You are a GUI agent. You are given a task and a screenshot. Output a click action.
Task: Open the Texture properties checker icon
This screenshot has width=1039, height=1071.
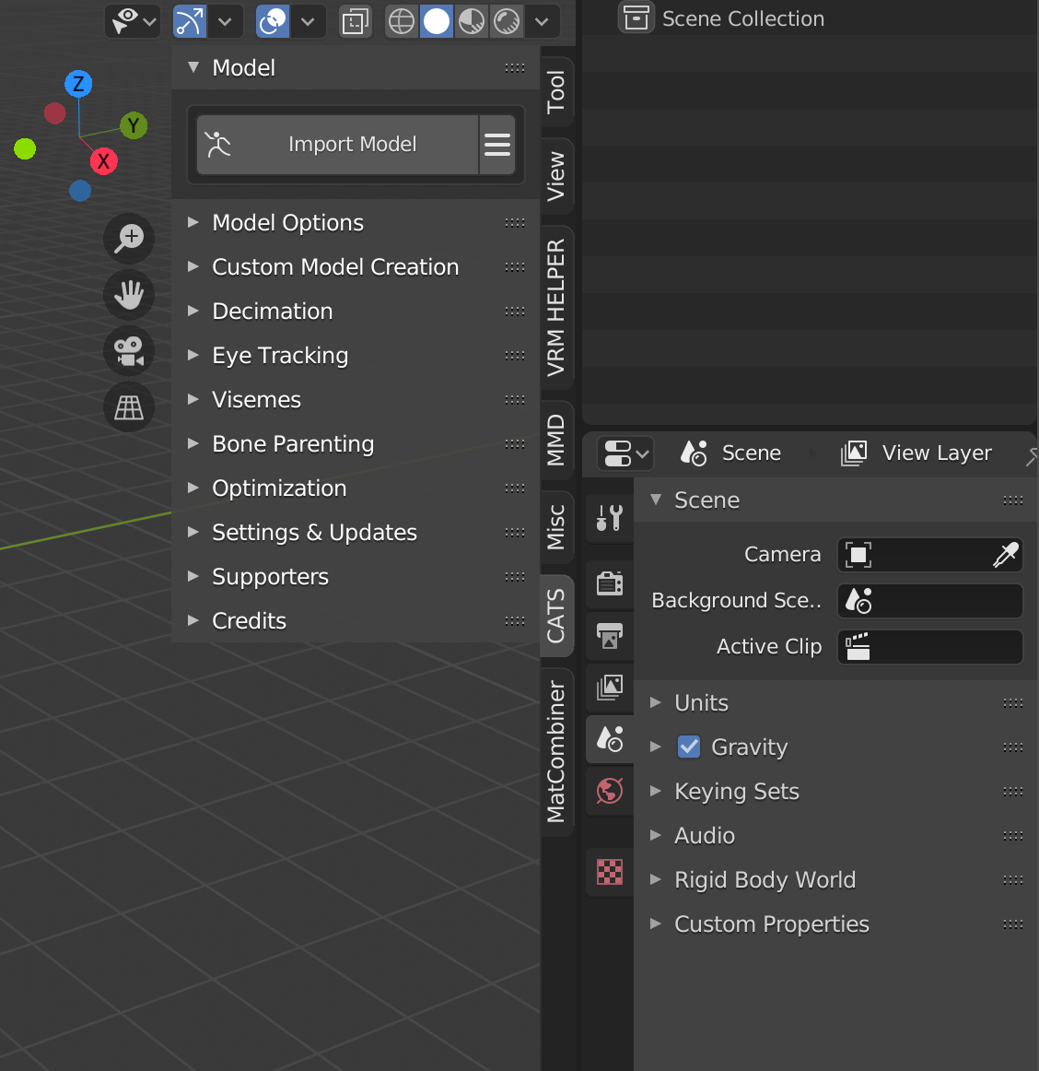point(610,872)
